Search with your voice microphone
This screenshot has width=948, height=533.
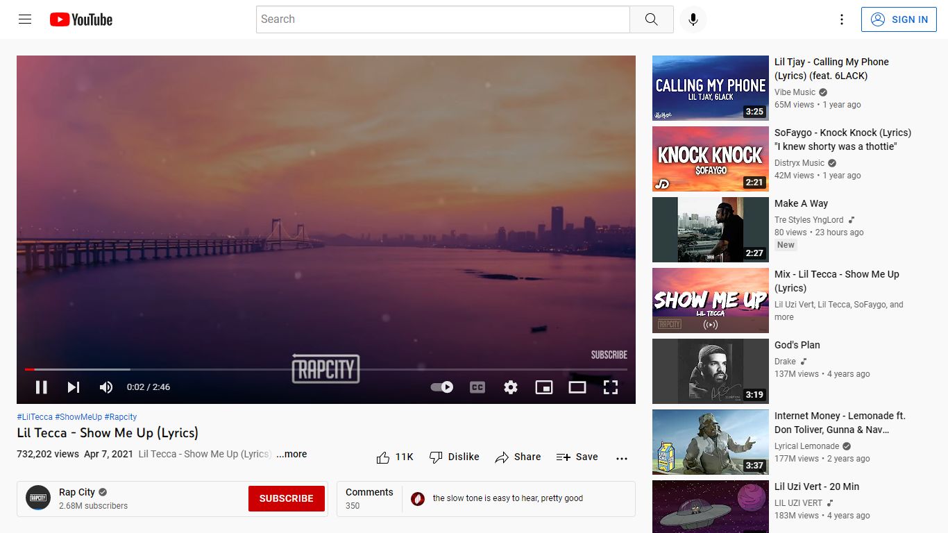point(693,19)
